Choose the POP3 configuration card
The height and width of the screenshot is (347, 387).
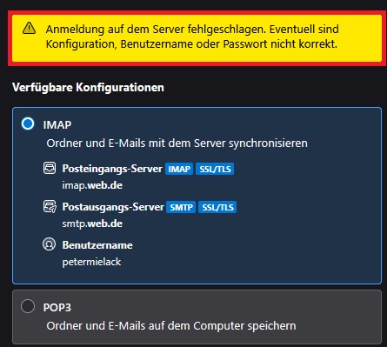(x=197, y=317)
